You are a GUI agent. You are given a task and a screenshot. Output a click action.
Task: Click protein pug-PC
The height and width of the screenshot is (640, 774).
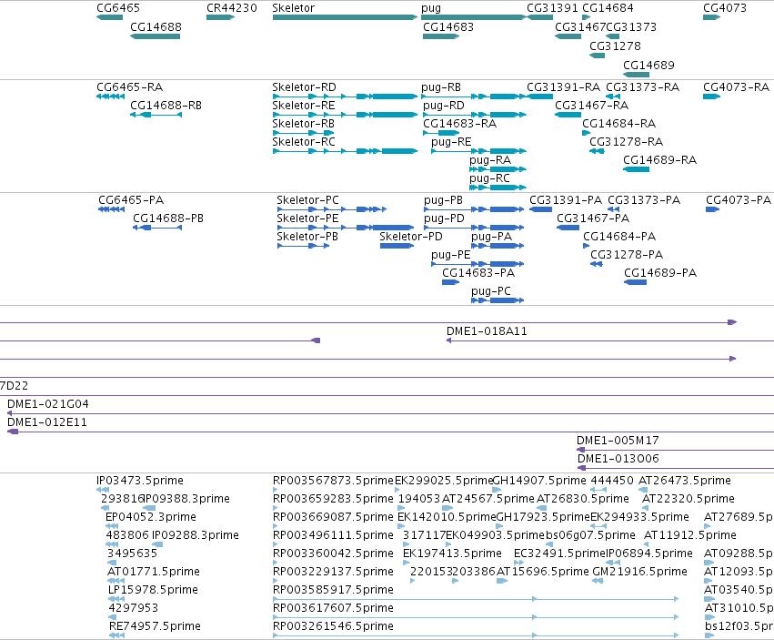pos(490,291)
